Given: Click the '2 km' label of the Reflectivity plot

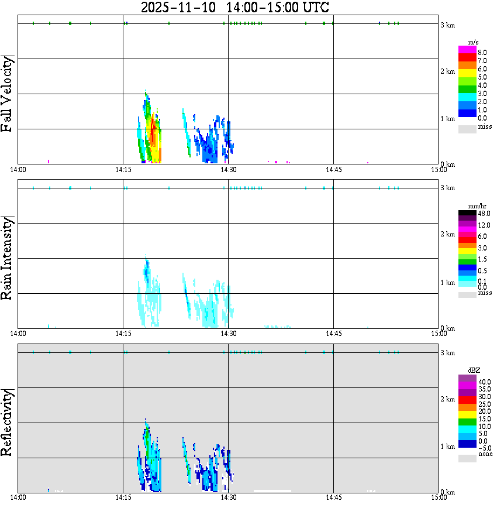Looking at the screenshot, I should coord(447,399).
